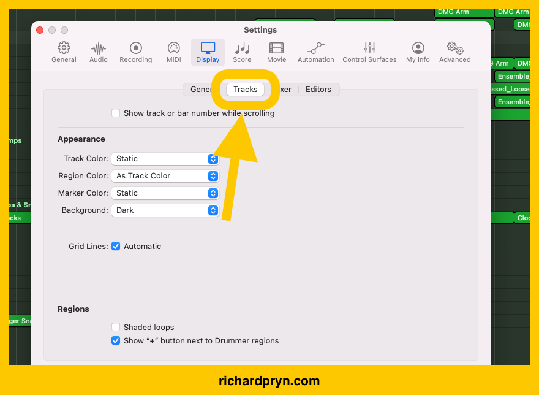Open the Automation settings pane

(x=315, y=52)
